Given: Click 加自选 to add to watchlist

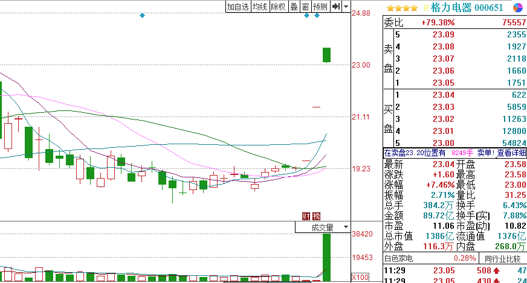Looking at the screenshot, I should 238,7.
